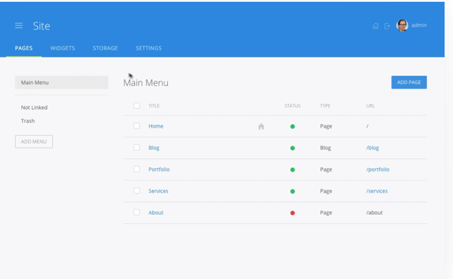This screenshot has width=453, height=279.
Task: Follow the /services URL link
Action: click(377, 191)
